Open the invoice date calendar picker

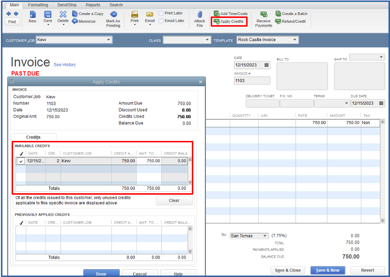pos(266,65)
